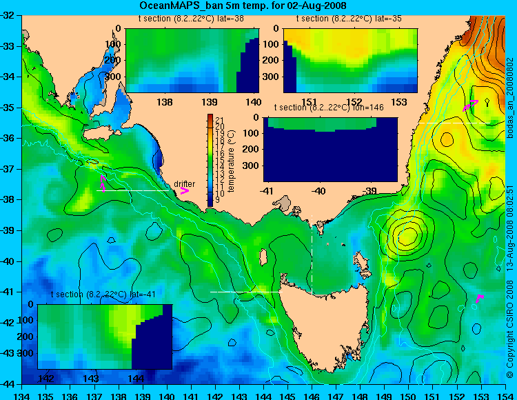The height and width of the screenshot is (400, 517).
Task: Click the vertical 'temperature (°C)' colorbar label
Action: 231,161
